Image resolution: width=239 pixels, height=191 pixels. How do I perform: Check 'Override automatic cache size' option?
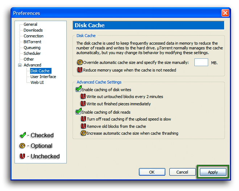(x=80, y=62)
